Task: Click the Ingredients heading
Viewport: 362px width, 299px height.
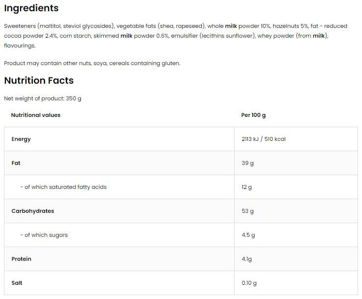Action: click(31, 8)
